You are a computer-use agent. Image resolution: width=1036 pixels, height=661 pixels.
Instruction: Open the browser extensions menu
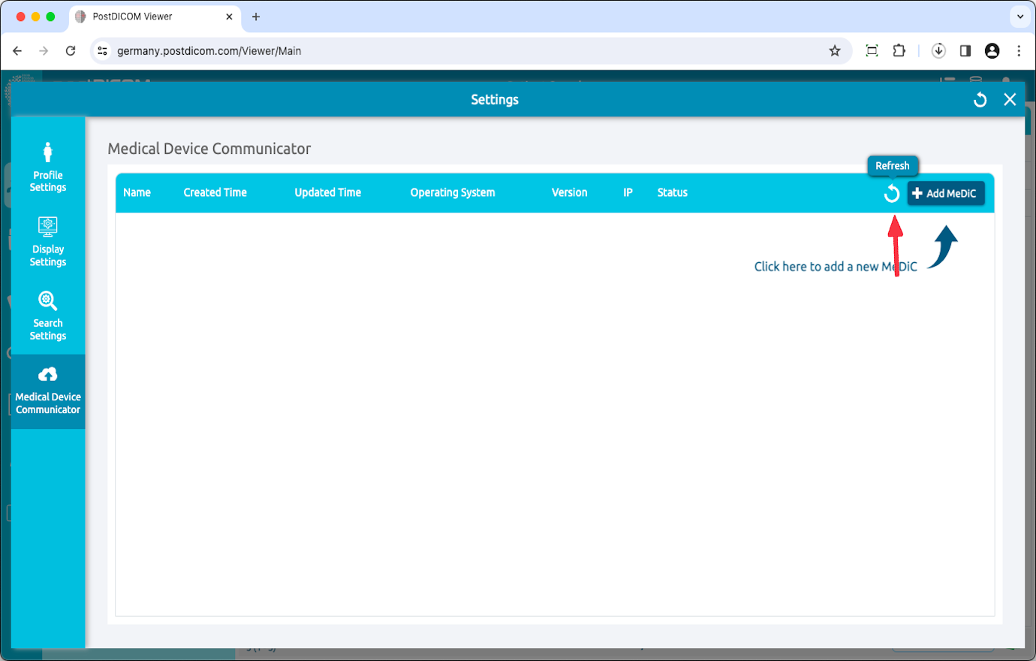899,50
